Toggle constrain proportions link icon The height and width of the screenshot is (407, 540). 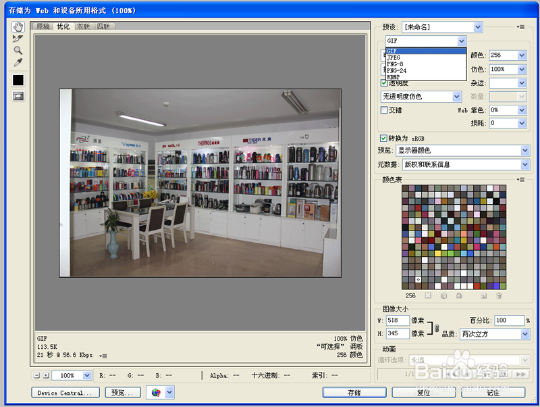(x=437, y=328)
